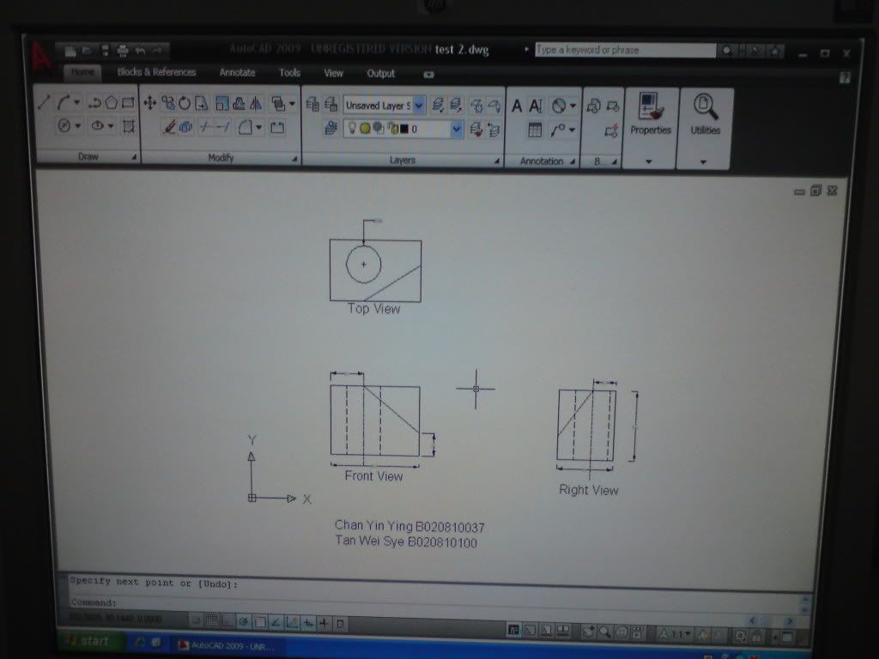Open the Arc tool dropdown arrow

coord(76,103)
